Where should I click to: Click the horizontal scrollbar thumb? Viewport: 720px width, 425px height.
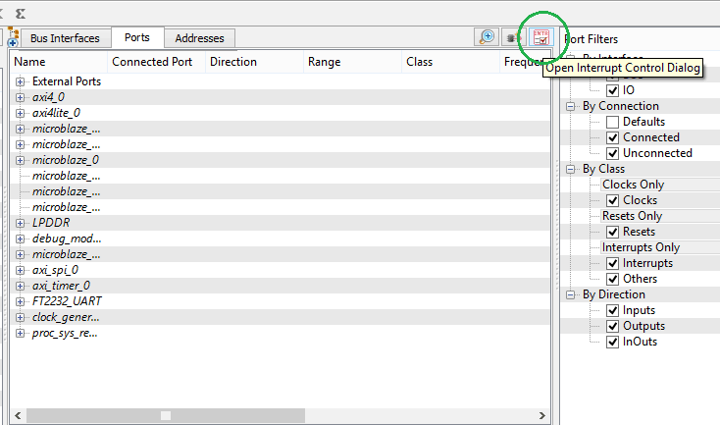165,416
